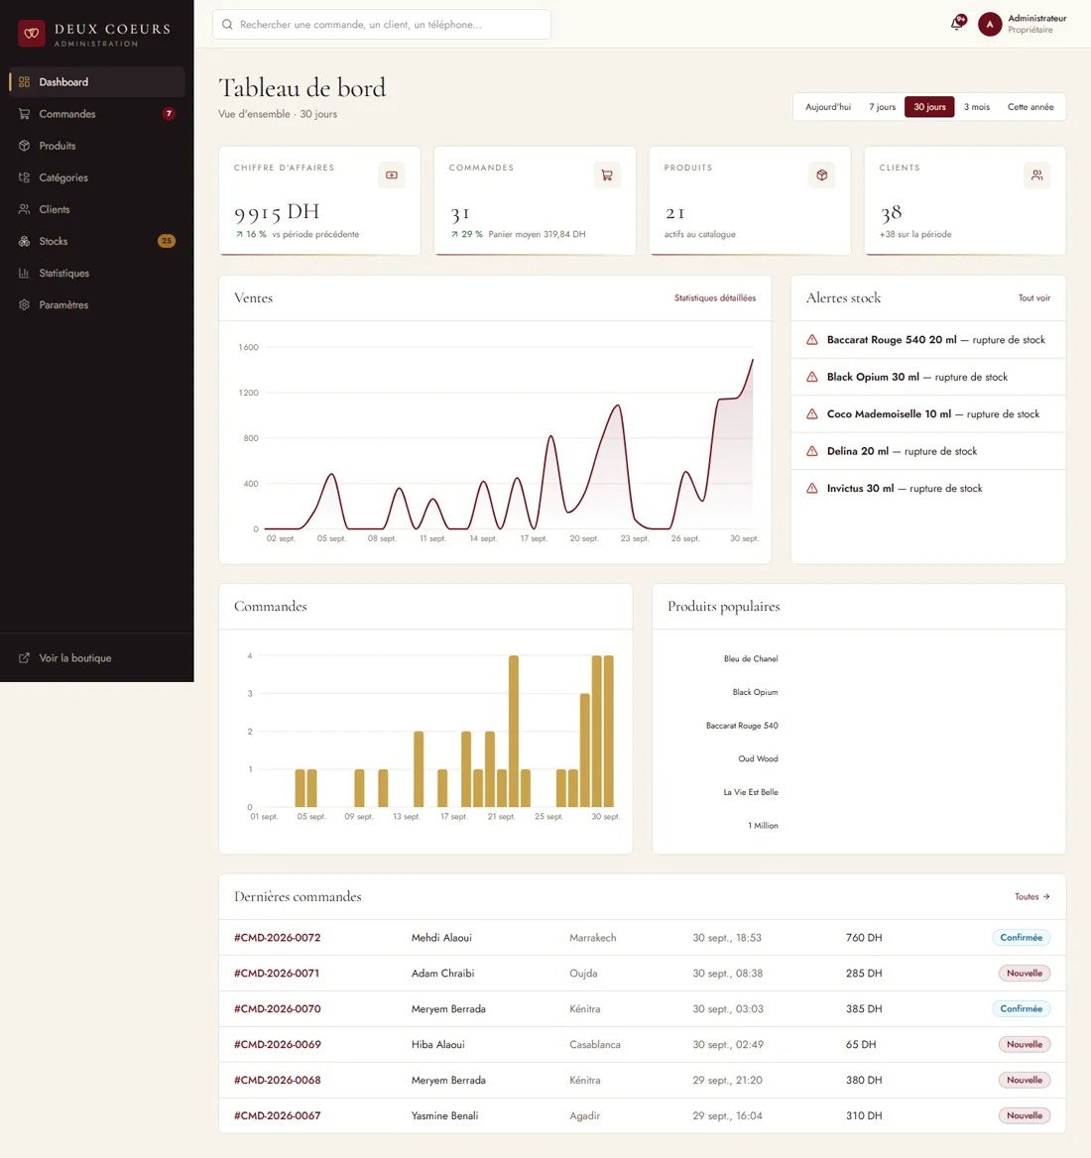
Task: Open the notifications bell
Action: (957, 23)
